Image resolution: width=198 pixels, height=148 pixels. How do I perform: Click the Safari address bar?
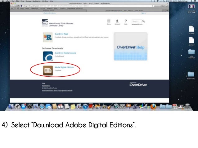87,6
